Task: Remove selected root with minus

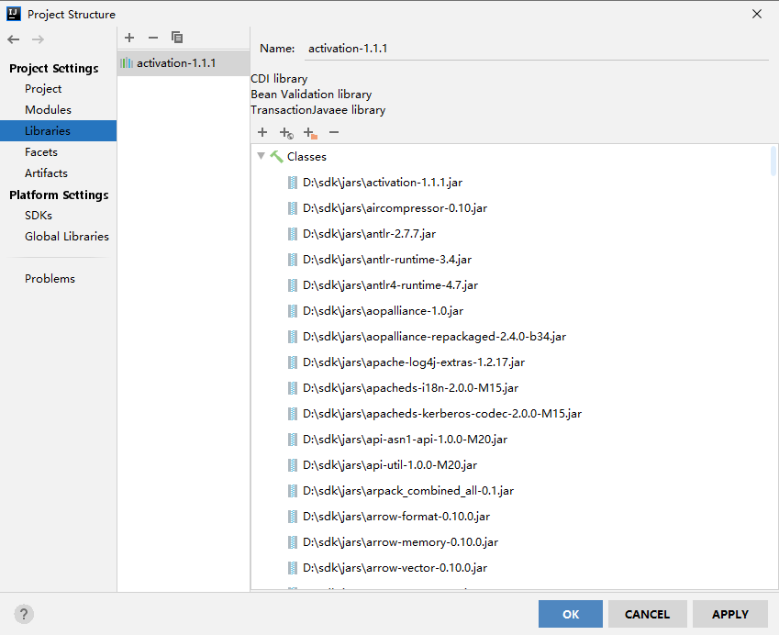Action: [x=334, y=132]
